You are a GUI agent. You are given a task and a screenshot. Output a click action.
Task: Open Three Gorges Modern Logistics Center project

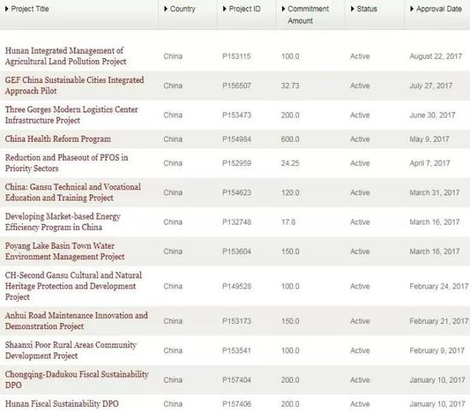tap(71, 115)
